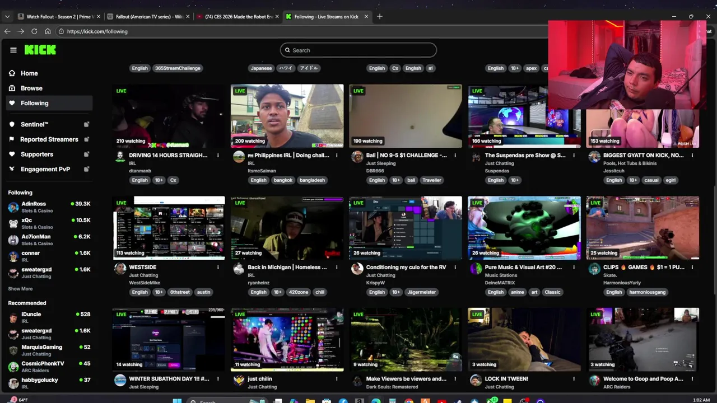Click external link icon next to Supporters
The image size is (717, 403).
(x=86, y=154)
